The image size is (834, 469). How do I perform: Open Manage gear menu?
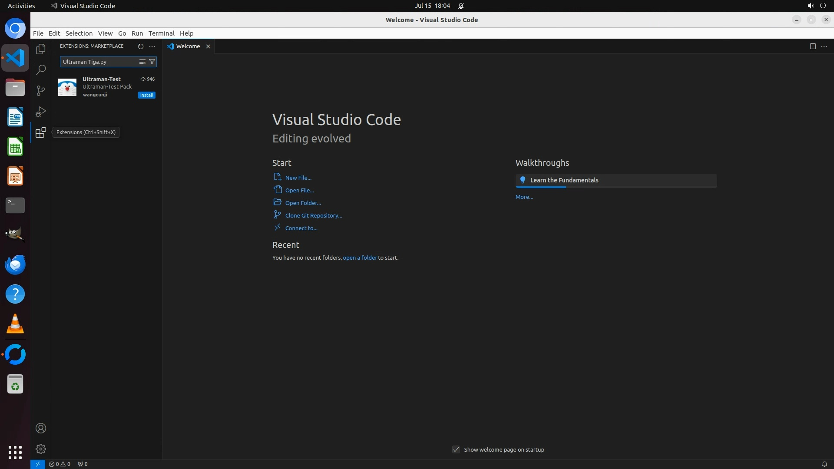[x=41, y=449]
